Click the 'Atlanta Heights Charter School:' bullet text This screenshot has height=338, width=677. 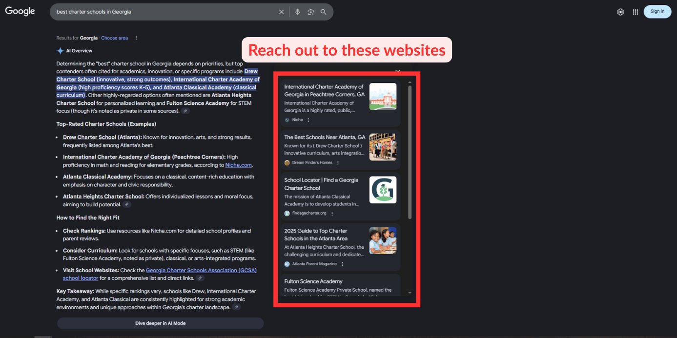click(x=103, y=197)
